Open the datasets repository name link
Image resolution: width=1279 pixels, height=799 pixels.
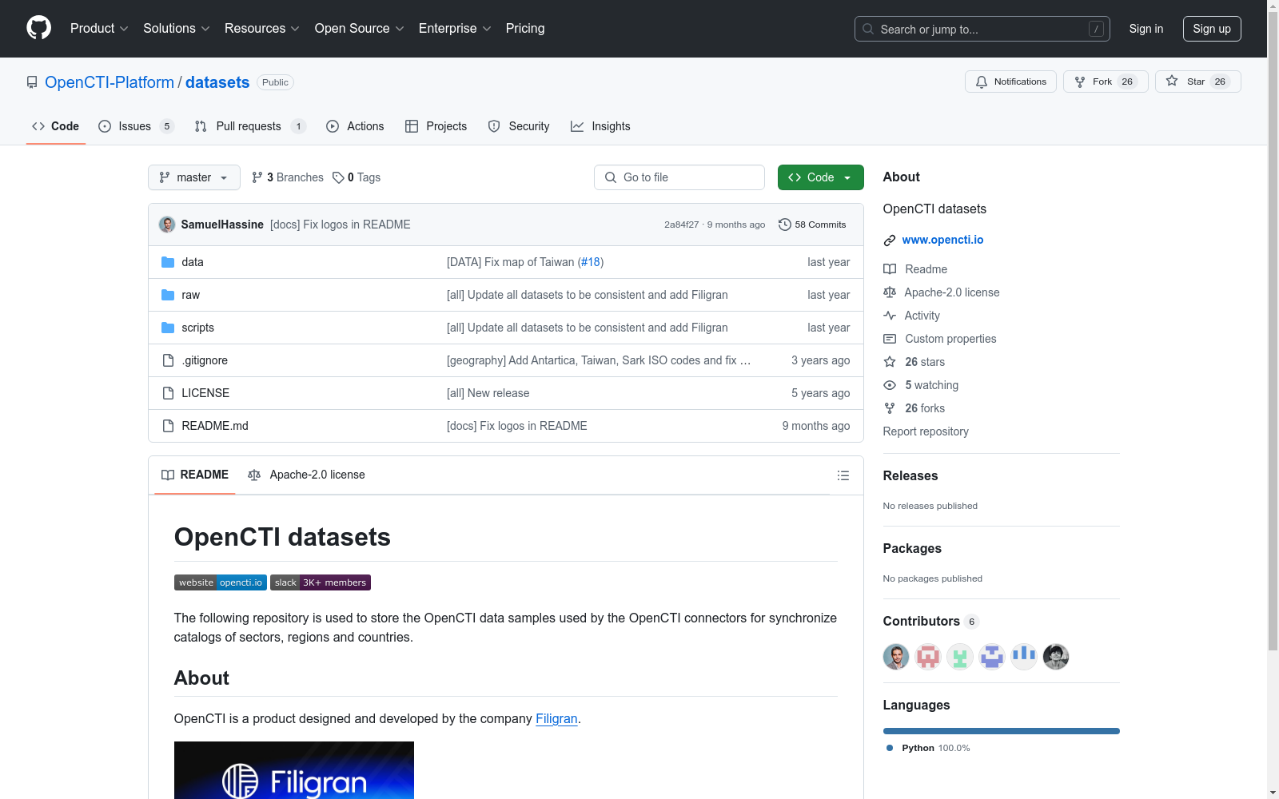tap(217, 82)
